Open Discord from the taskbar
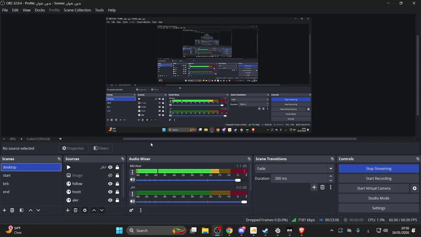This screenshot has height=237, width=421. [241, 230]
